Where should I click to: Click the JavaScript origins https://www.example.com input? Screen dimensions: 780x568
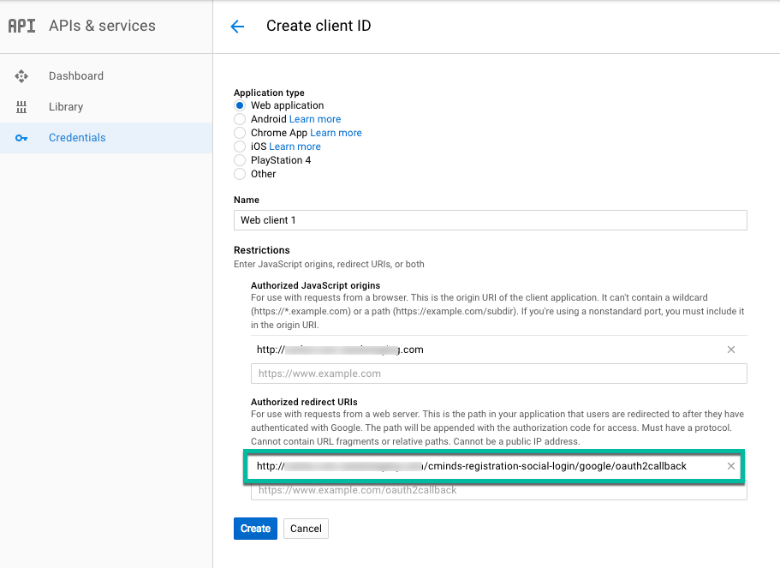(499, 374)
